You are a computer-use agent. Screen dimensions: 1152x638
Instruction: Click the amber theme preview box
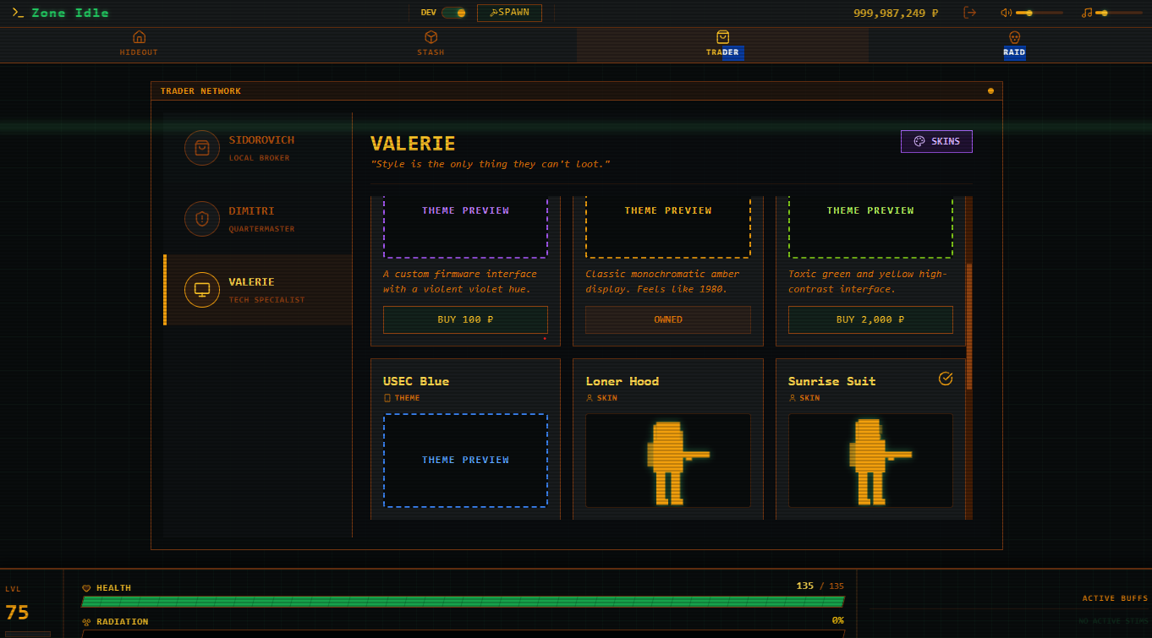click(x=668, y=226)
